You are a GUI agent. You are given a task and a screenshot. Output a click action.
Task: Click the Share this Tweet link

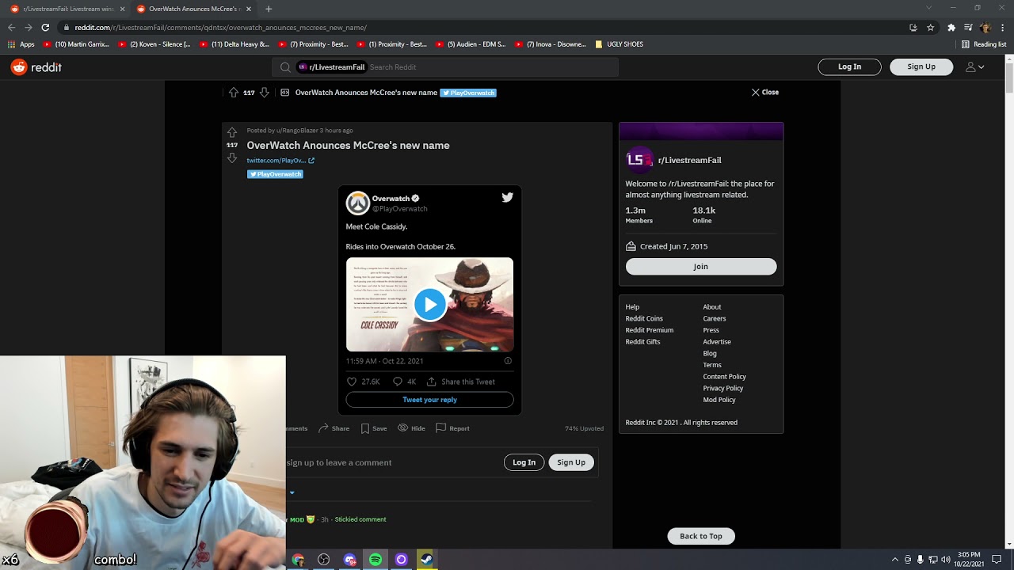pyautogui.click(x=460, y=382)
